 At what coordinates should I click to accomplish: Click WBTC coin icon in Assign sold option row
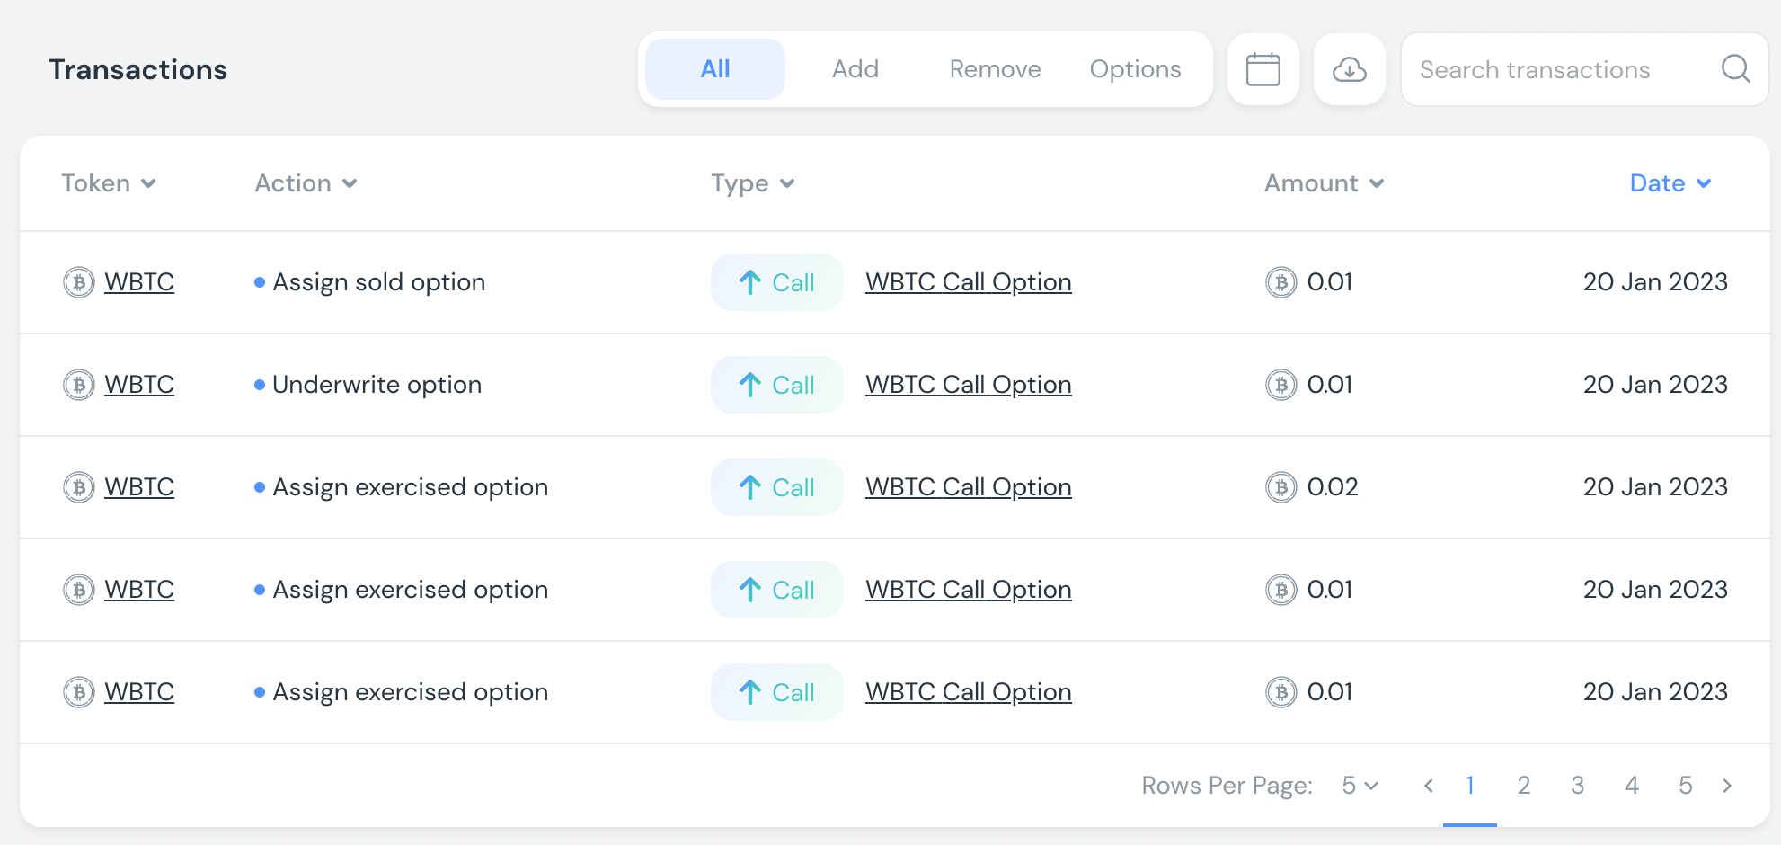[x=79, y=282]
